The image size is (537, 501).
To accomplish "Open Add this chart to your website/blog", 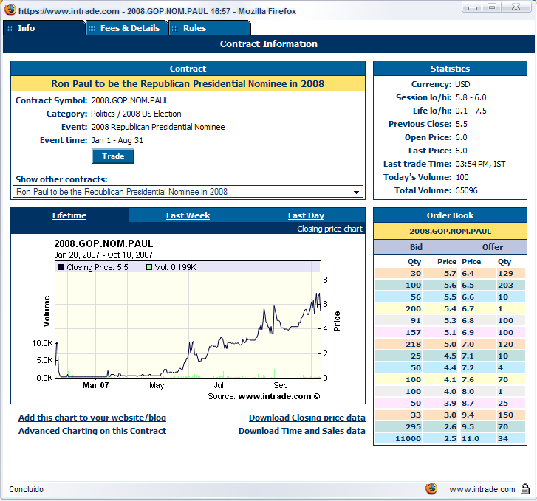I will [x=92, y=418].
